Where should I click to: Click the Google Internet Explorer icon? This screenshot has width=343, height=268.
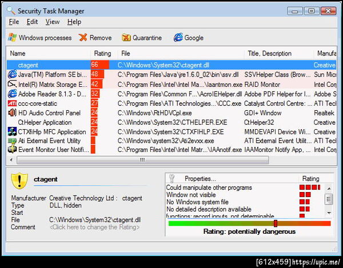coord(178,37)
